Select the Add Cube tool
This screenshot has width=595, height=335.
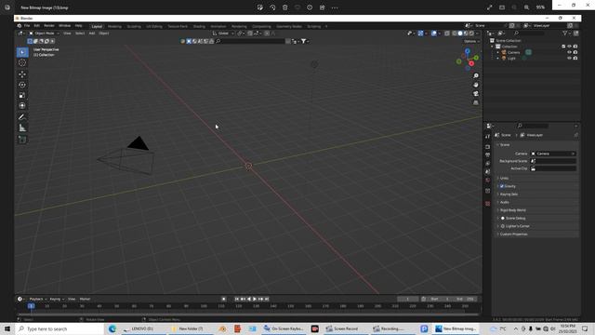pos(22,140)
